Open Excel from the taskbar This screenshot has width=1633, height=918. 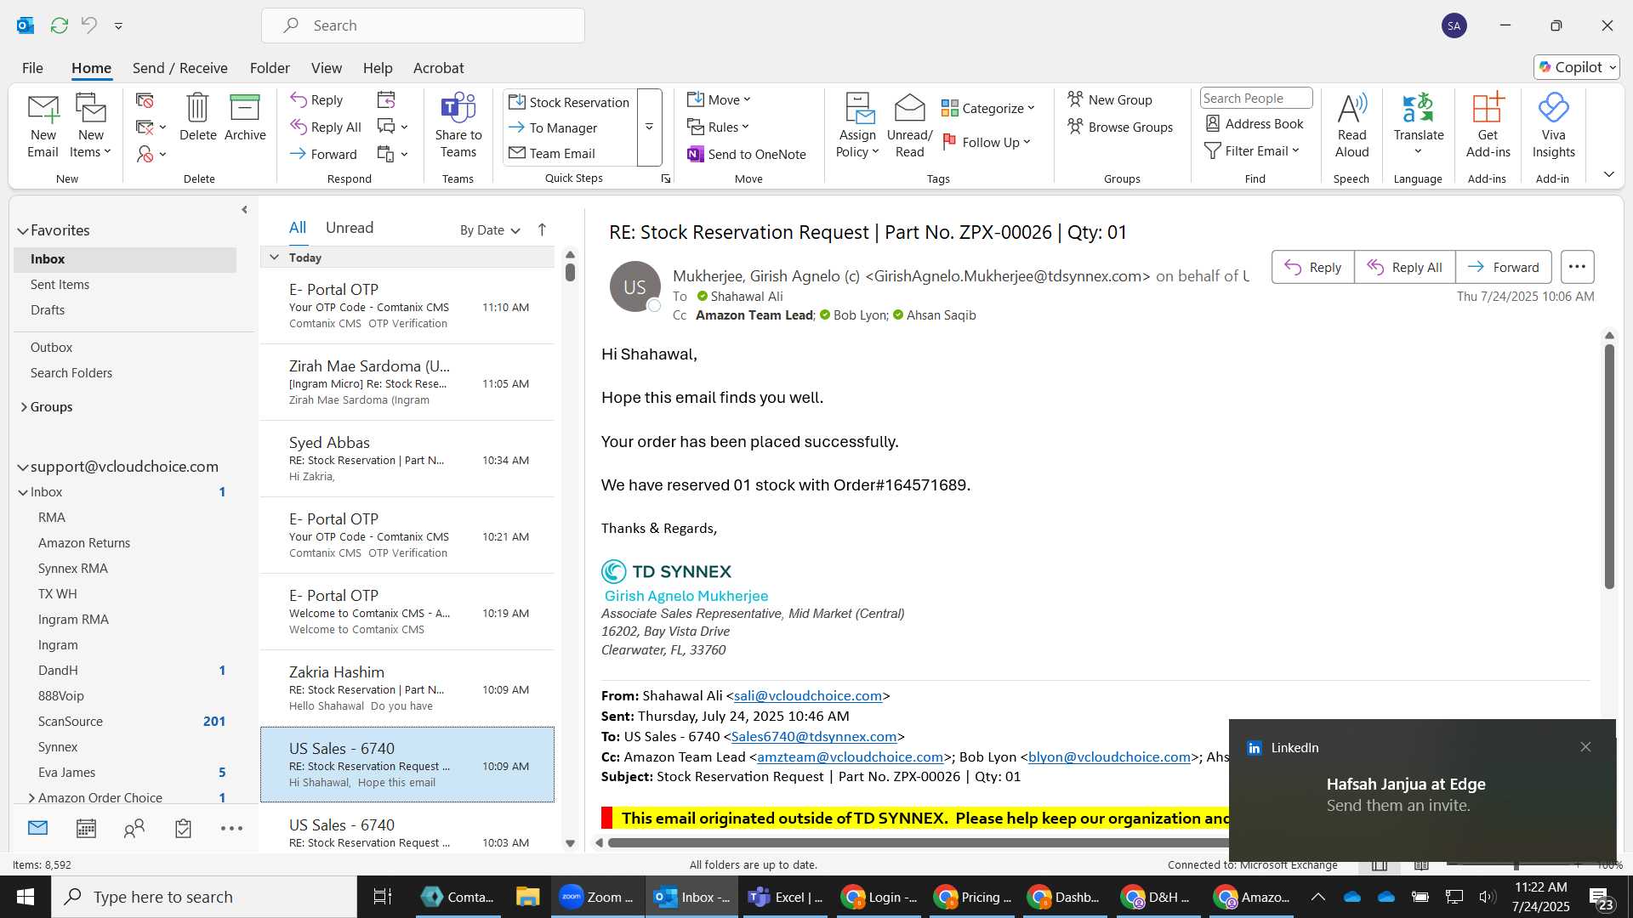(785, 897)
